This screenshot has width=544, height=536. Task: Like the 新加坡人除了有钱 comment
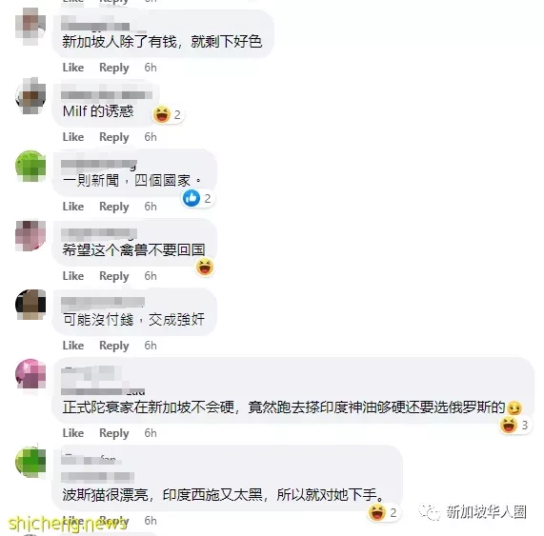(x=72, y=68)
